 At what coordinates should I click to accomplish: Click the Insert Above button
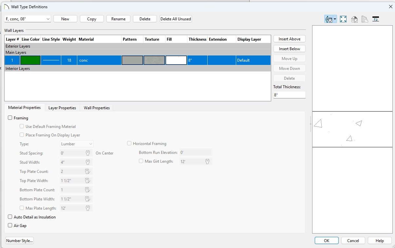click(x=290, y=39)
